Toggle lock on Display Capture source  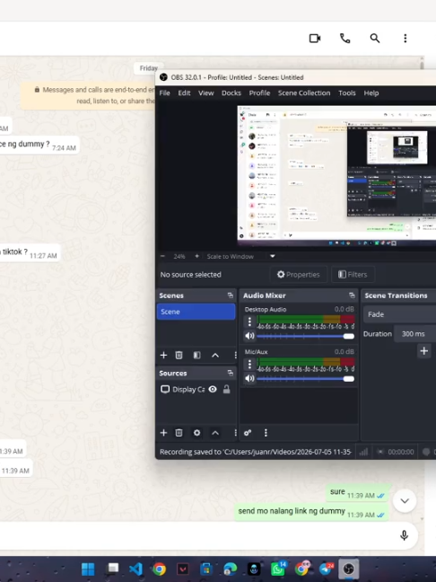[x=227, y=390]
